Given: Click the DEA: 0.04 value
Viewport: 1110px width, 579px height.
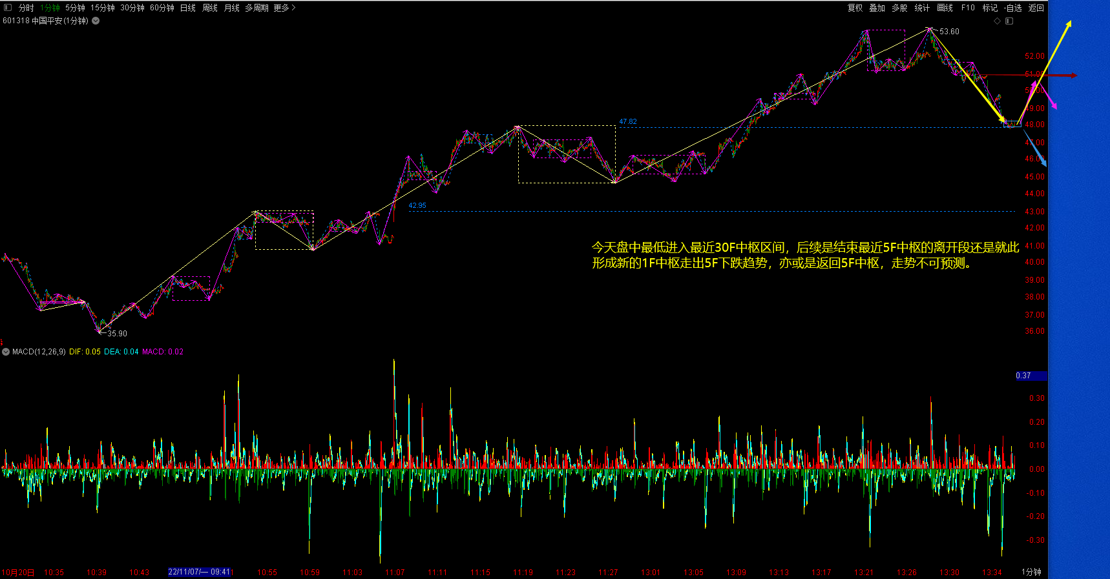Looking at the screenshot, I should (121, 352).
